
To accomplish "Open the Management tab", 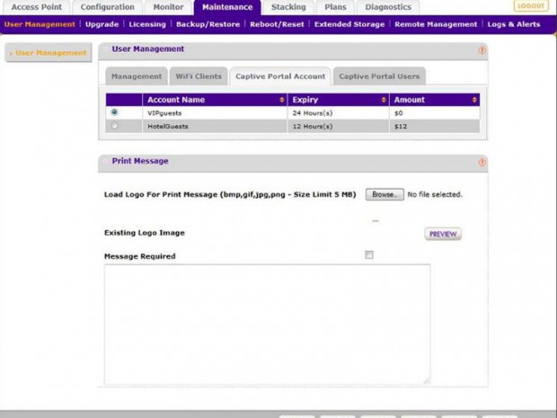I will pos(136,76).
